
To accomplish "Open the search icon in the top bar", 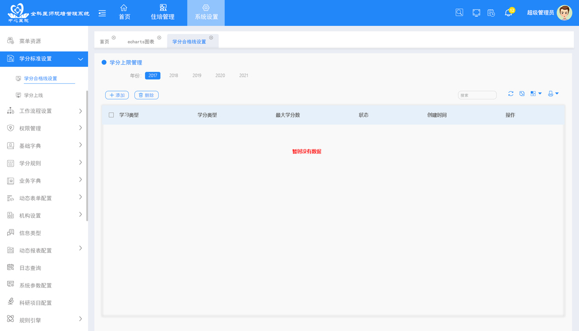I will [x=459, y=13].
